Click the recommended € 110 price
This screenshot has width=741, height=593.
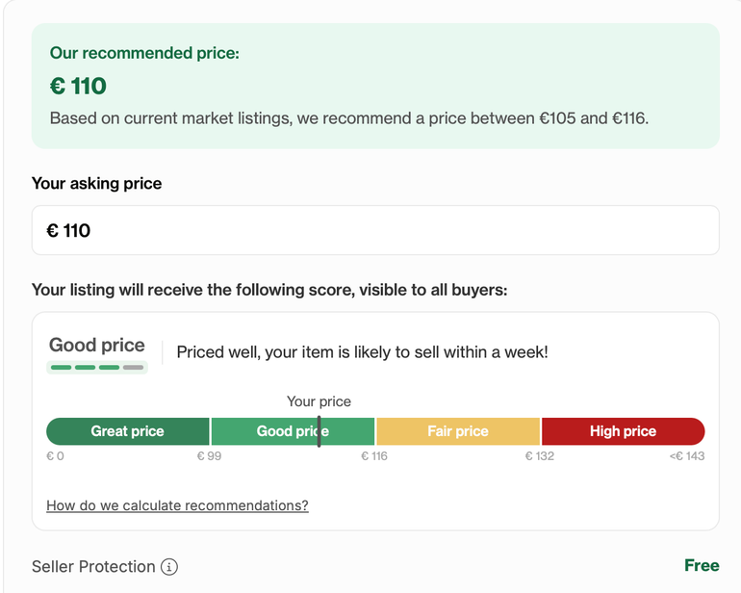click(78, 86)
